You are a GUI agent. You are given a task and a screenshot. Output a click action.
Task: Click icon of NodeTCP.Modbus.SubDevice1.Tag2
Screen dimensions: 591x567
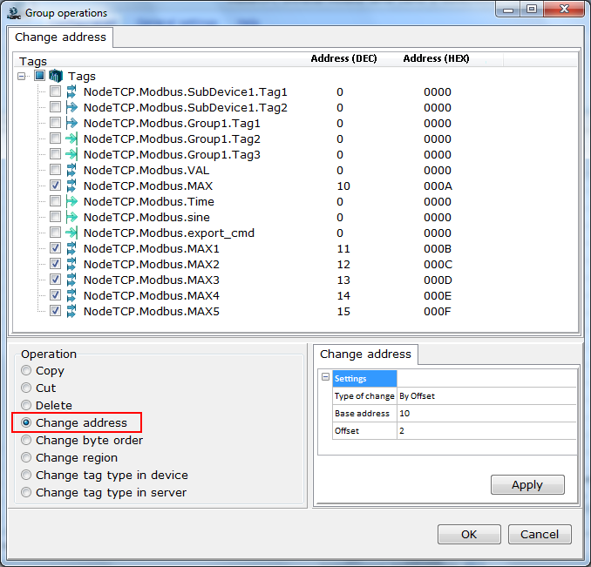click(x=71, y=107)
